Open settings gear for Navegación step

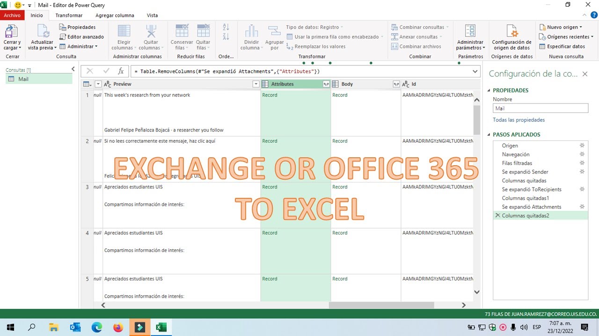[x=582, y=154]
